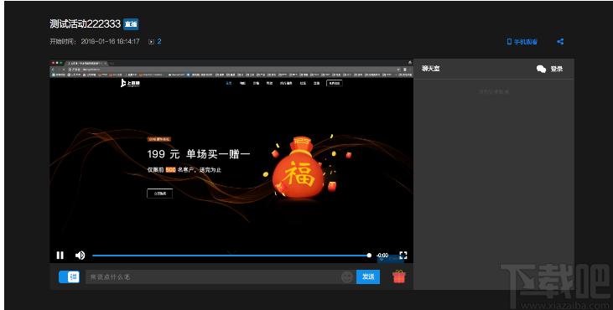Viewport: 613px width, 310px height.
Task: Click the blue 直播 live badge
Action: point(131,24)
